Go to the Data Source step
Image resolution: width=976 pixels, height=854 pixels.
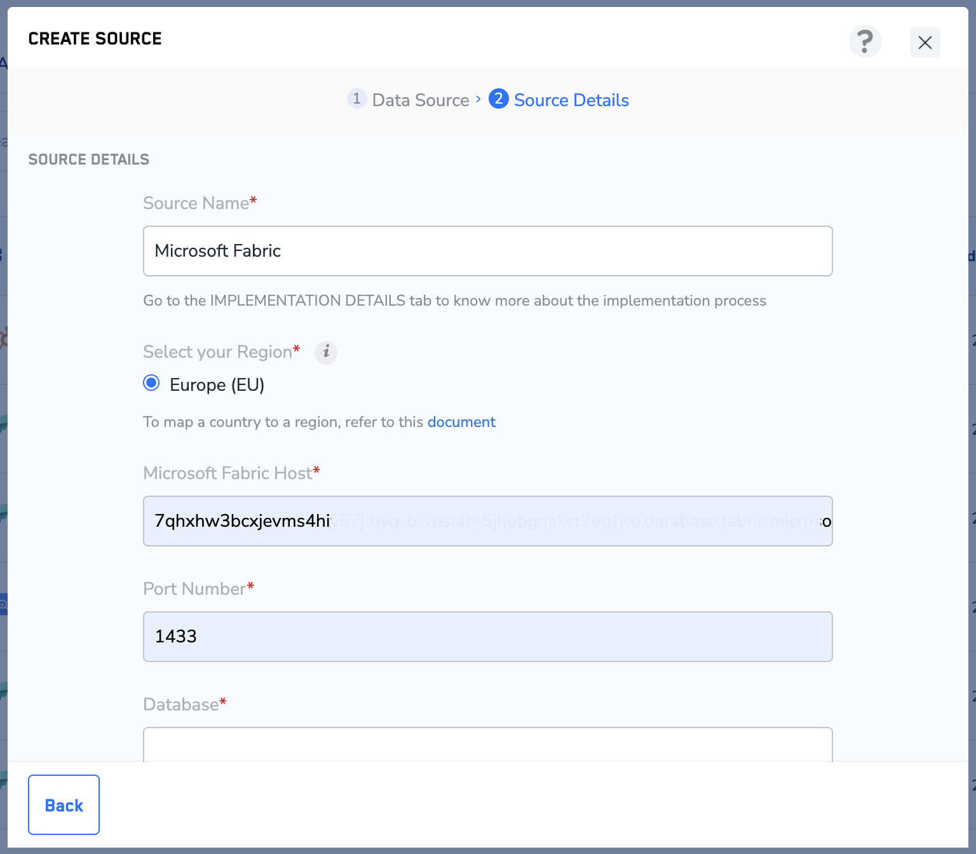point(421,100)
